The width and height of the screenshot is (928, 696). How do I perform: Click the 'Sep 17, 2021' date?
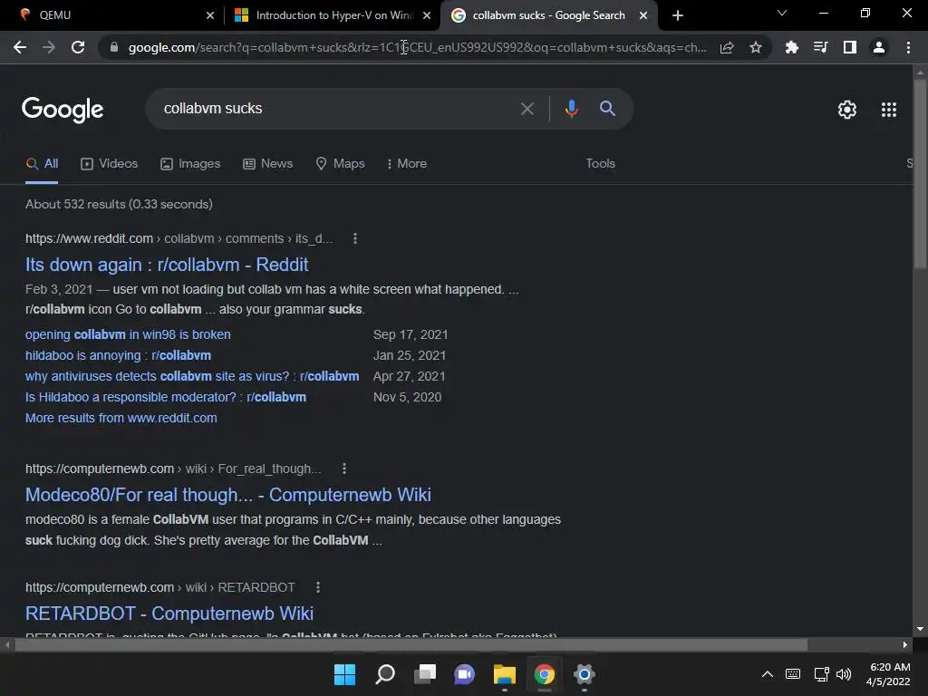411,334
